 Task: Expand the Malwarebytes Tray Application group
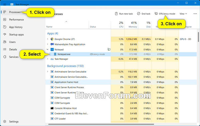pyautogui.click(x=47, y=44)
